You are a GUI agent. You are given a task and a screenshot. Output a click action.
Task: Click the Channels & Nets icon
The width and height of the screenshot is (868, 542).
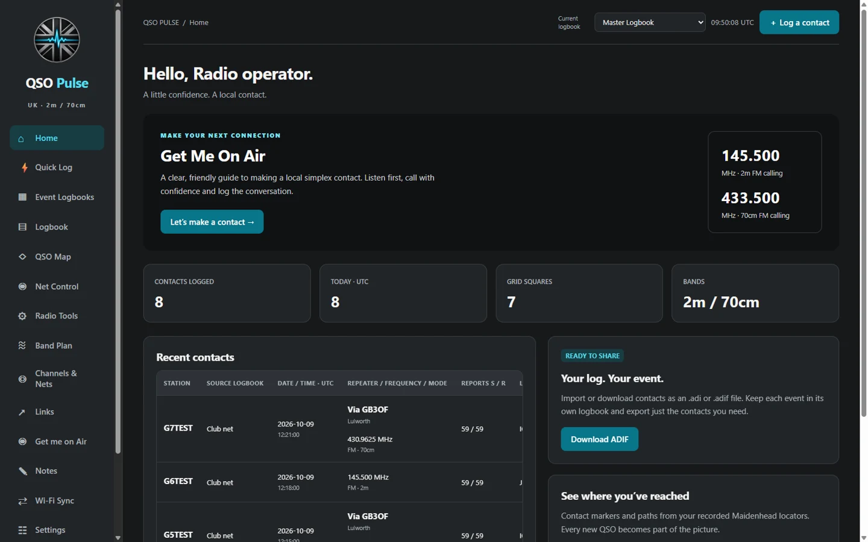click(x=22, y=379)
